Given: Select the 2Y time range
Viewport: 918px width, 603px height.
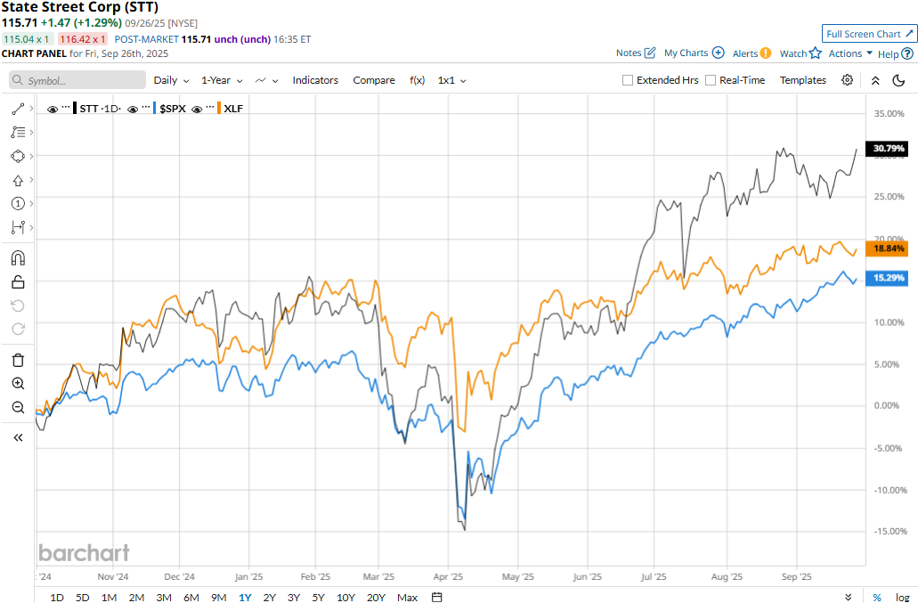Looking at the screenshot, I should [269, 597].
